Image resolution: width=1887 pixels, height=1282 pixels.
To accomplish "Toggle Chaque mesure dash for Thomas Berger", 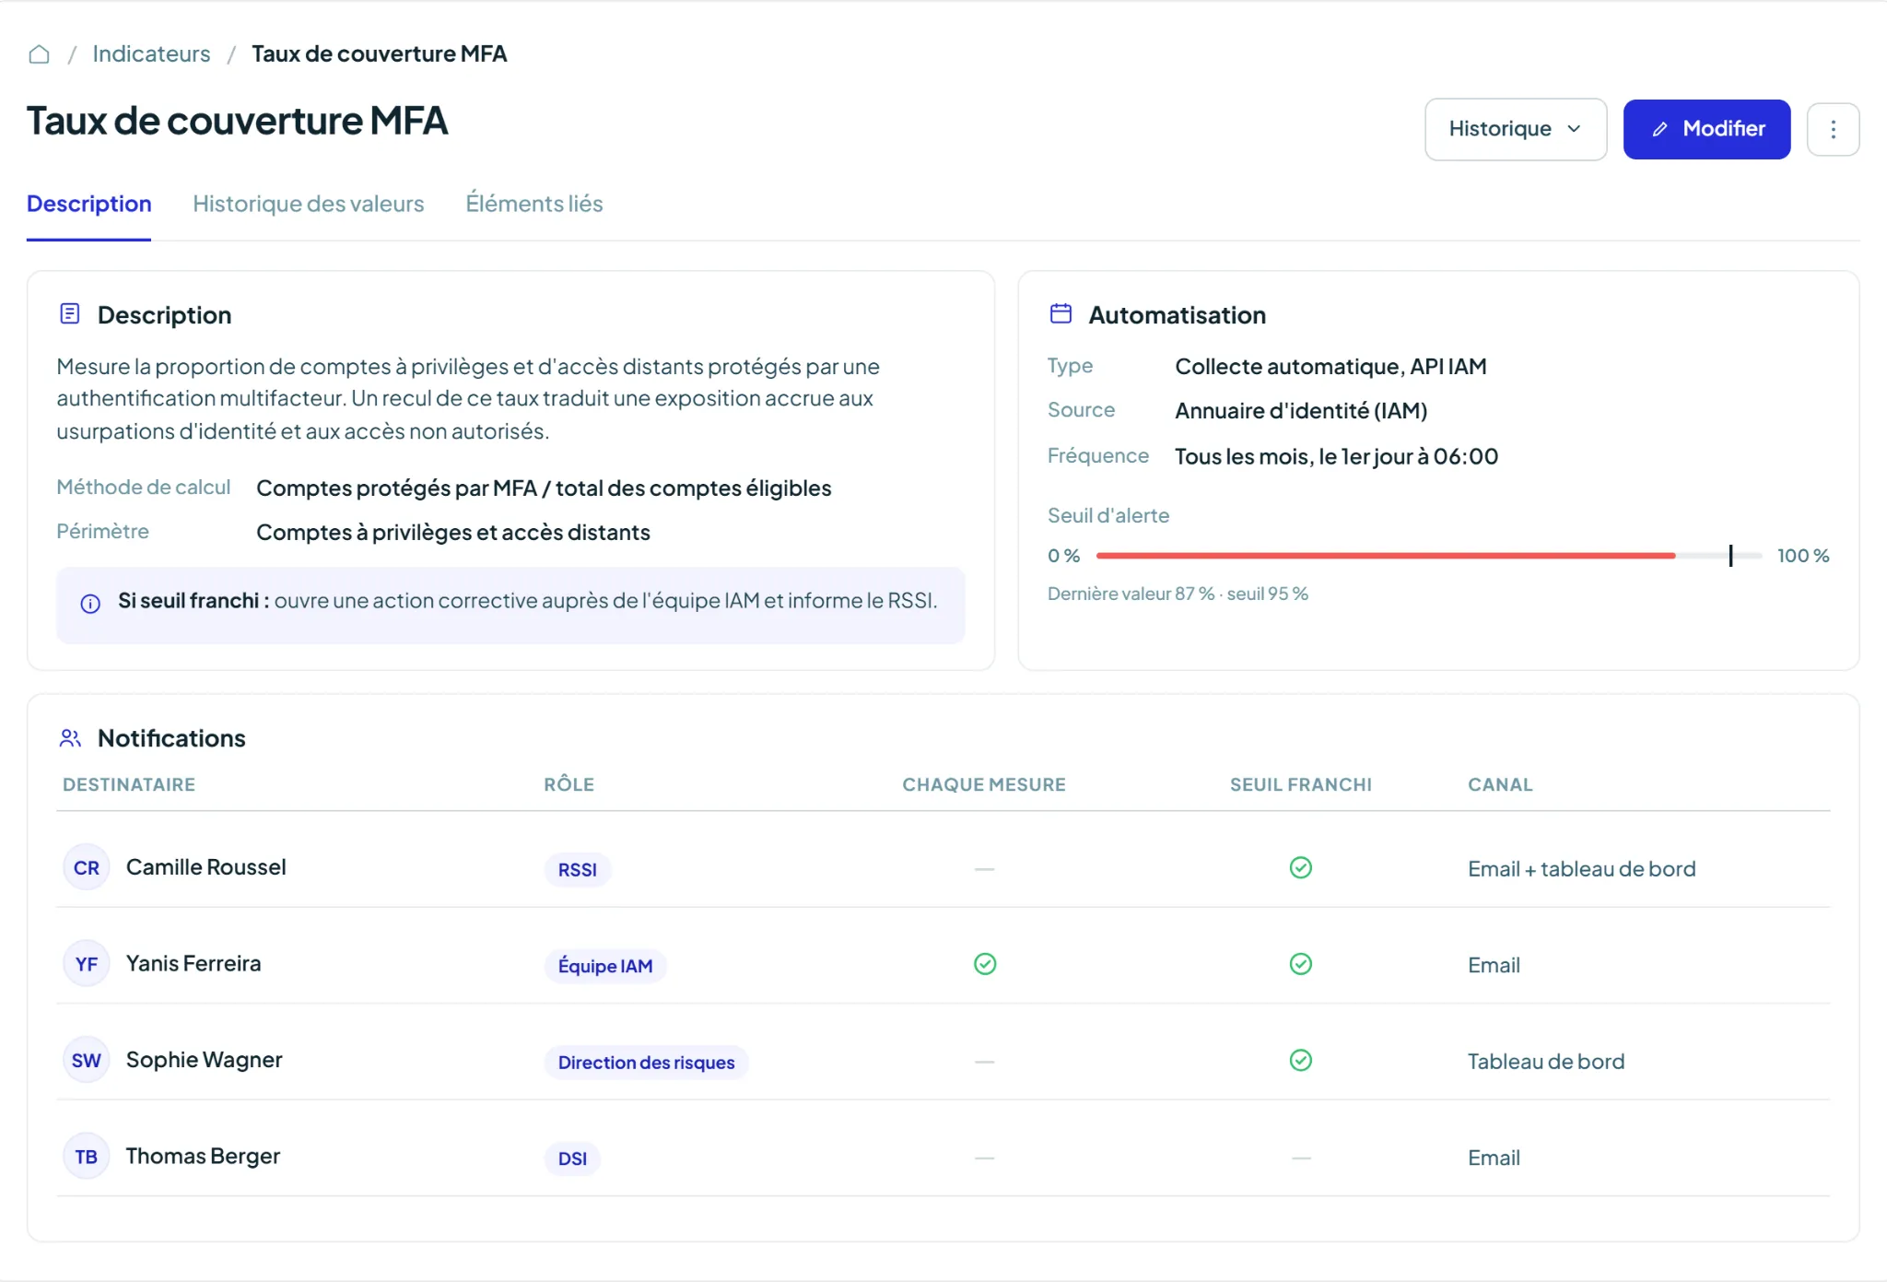I will pyautogui.click(x=985, y=1158).
